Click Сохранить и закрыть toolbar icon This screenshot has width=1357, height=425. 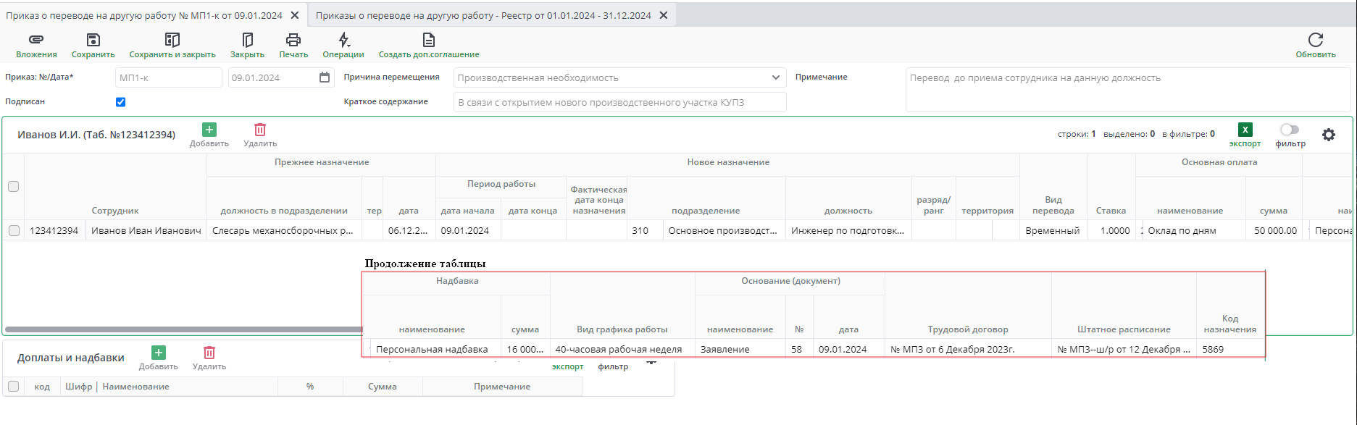[x=172, y=40]
